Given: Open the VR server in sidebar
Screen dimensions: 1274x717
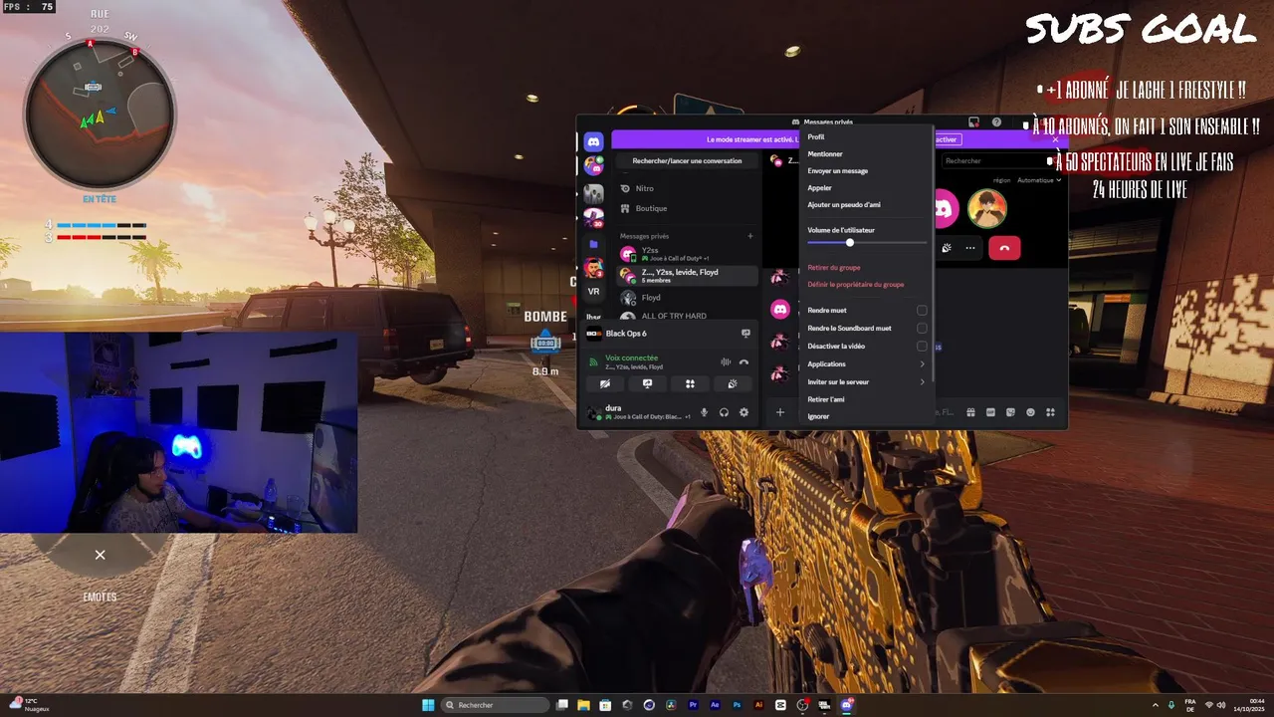Looking at the screenshot, I should (594, 292).
